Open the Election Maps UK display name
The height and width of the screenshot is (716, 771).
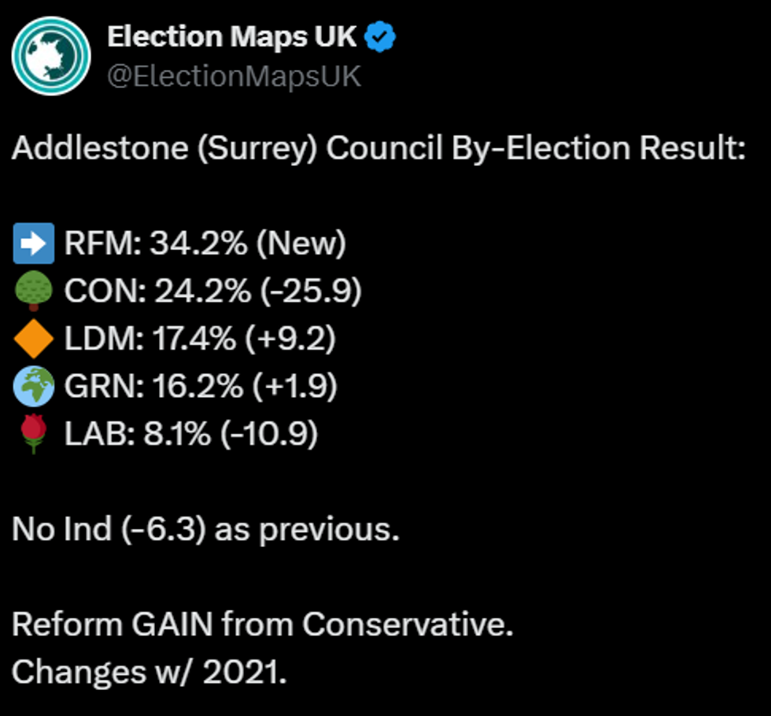[x=232, y=36]
